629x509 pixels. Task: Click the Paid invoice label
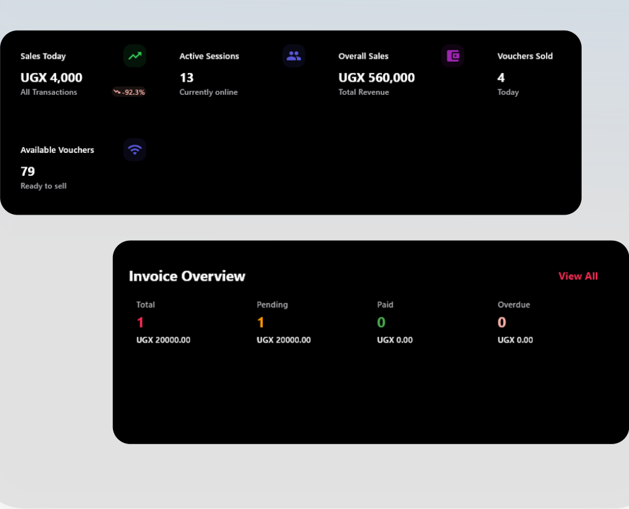pyautogui.click(x=385, y=304)
